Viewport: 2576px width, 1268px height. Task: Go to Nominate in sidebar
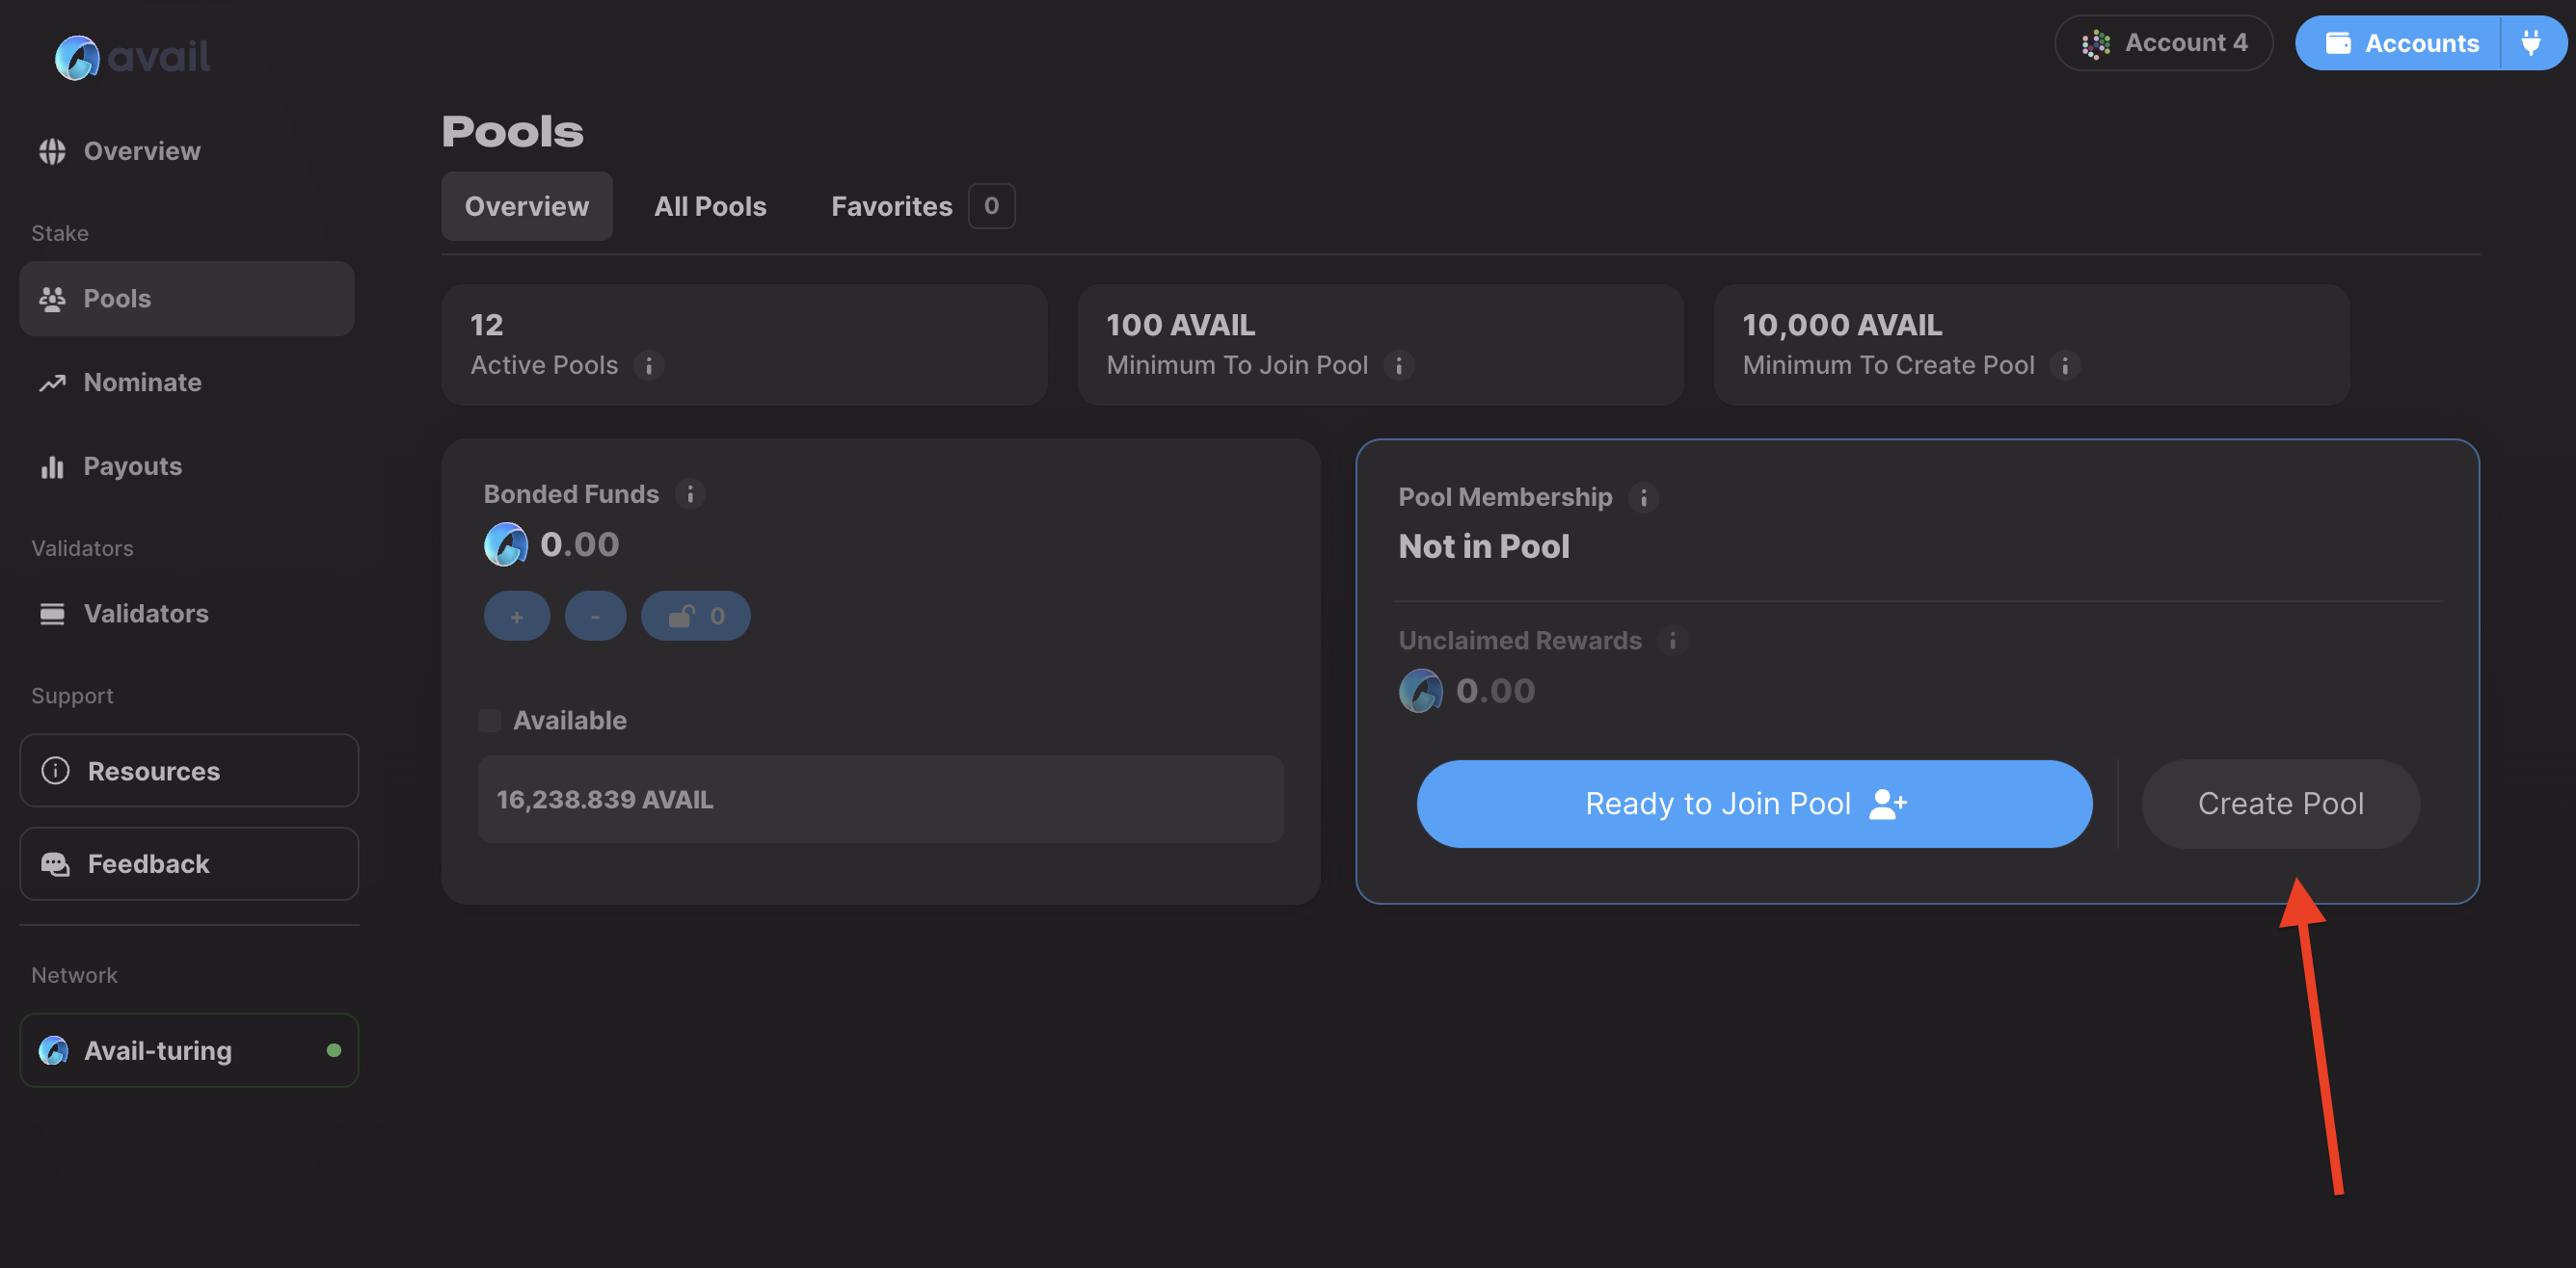coord(142,382)
